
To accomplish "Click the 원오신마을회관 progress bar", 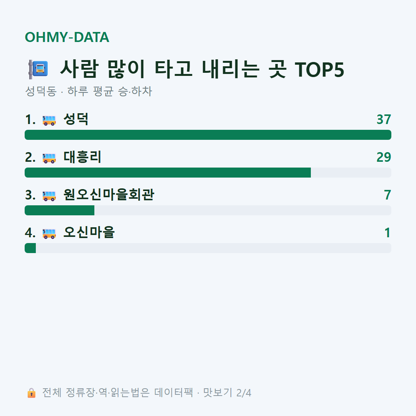I will (x=208, y=210).
